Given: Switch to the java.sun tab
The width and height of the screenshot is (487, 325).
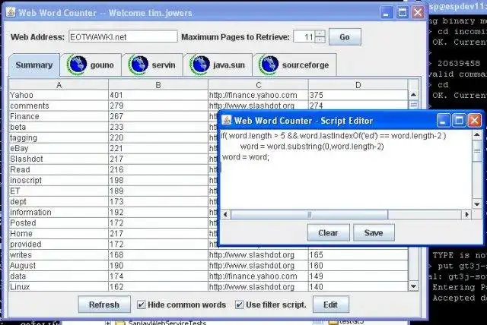Looking at the screenshot, I should (218, 65).
